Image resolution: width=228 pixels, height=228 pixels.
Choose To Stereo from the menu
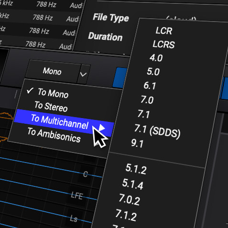point(51,107)
